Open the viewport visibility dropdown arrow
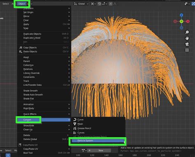The image size is (195, 157). [x=189, y=4]
